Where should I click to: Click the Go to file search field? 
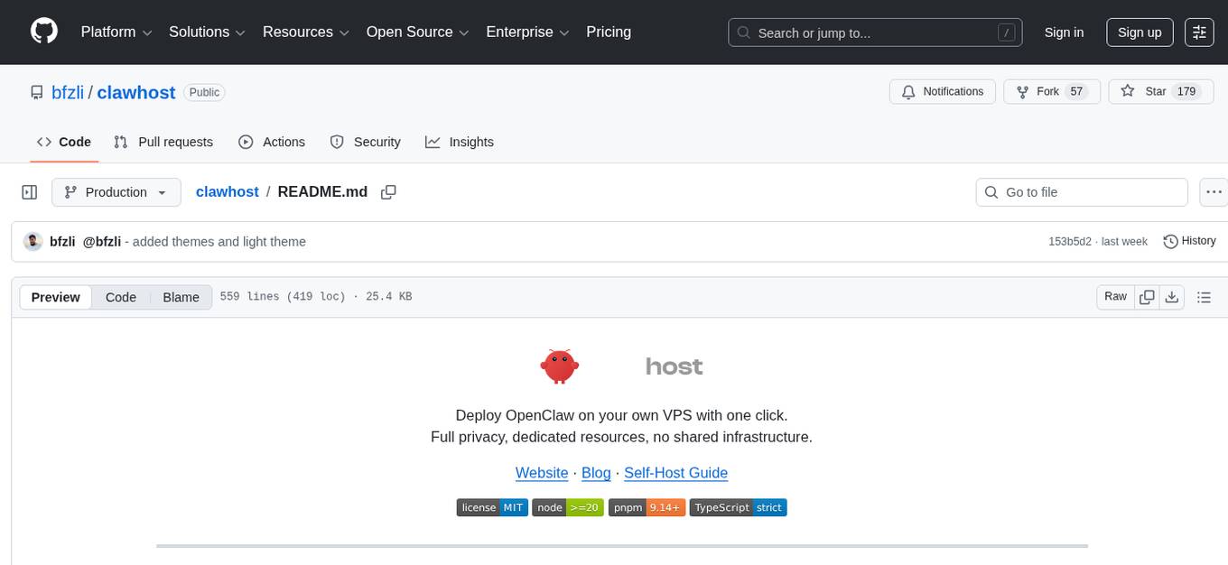click(1081, 191)
